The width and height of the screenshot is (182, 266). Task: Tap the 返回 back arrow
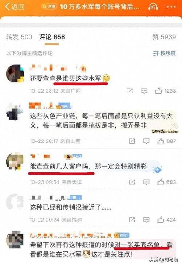point(15,7)
